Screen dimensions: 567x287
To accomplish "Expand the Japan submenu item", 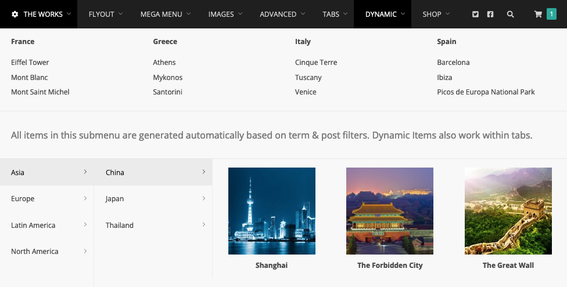I will point(153,199).
